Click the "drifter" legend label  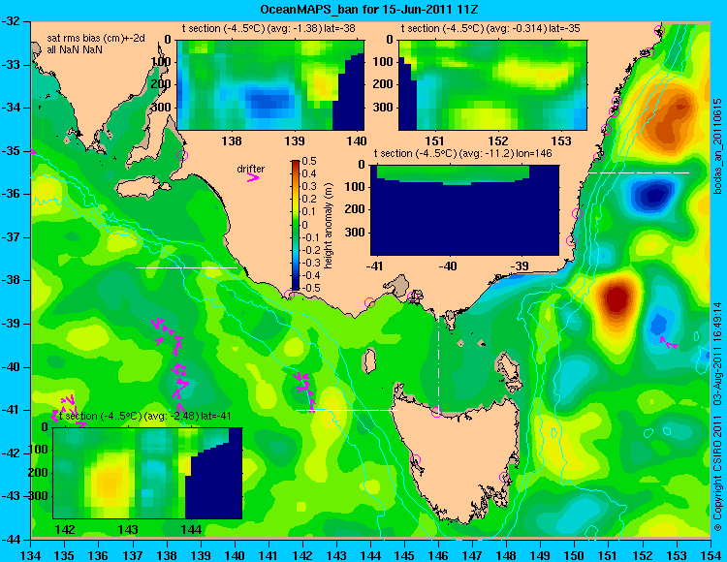coord(251,169)
